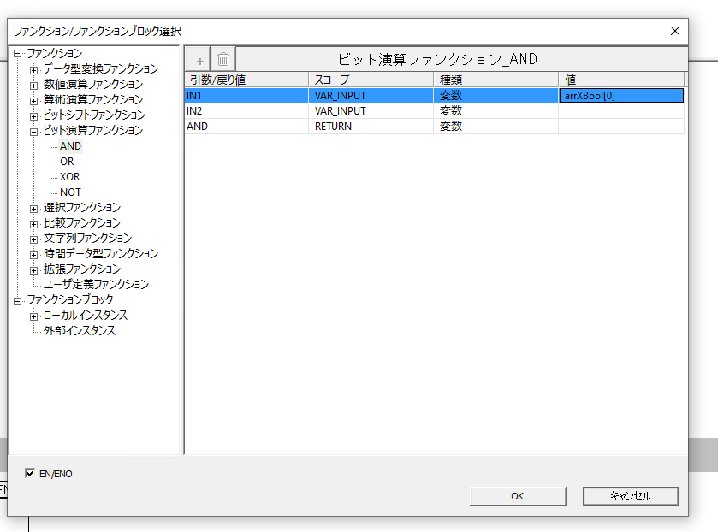718x532 pixels.
Task: Expand 文字列ファンクション tree node
Action: [34, 239]
